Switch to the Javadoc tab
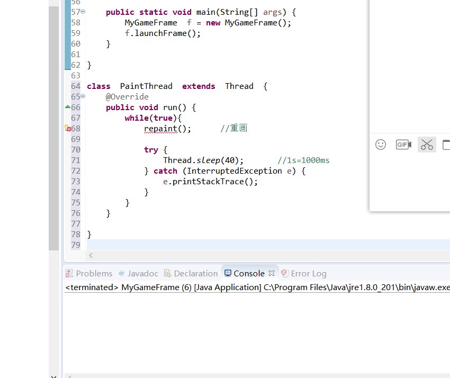450x378 pixels. (138, 274)
